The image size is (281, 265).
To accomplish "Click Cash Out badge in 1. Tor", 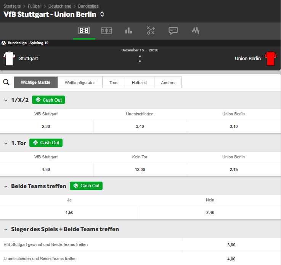I will (x=46, y=143).
